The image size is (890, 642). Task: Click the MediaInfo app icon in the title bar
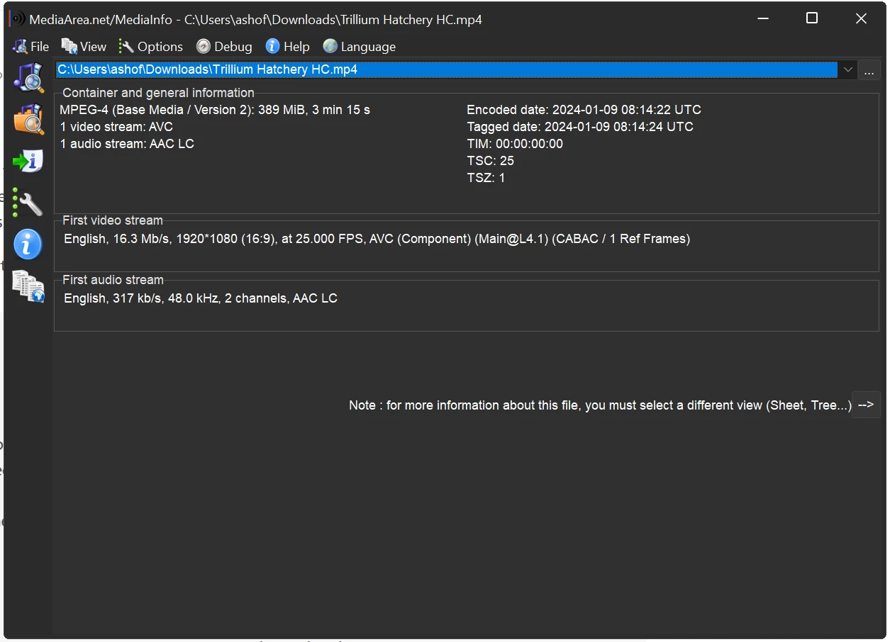pos(16,19)
